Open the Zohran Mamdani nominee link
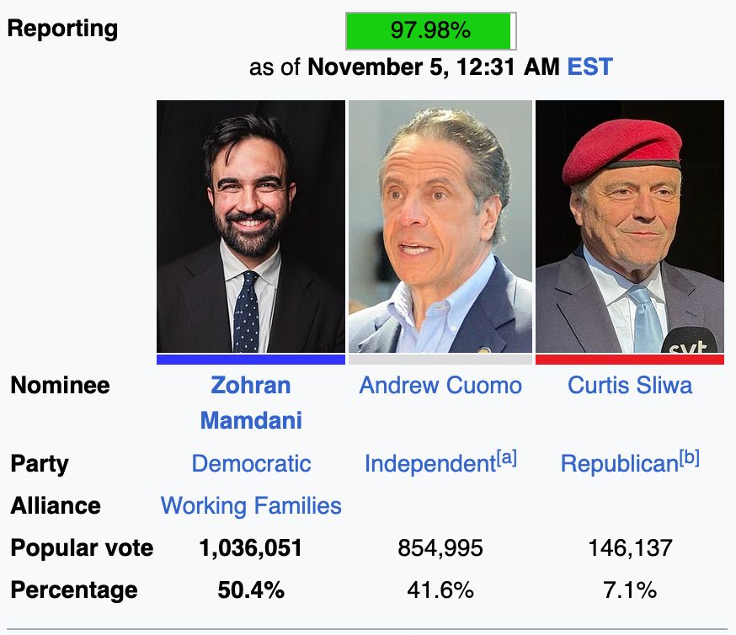Image resolution: width=736 pixels, height=635 pixels. click(251, 403)
